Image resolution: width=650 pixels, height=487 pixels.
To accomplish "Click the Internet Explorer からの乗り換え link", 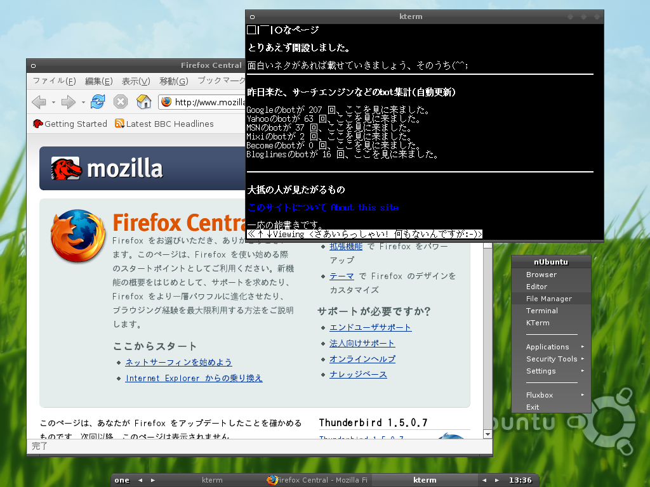I will [194, 378].
